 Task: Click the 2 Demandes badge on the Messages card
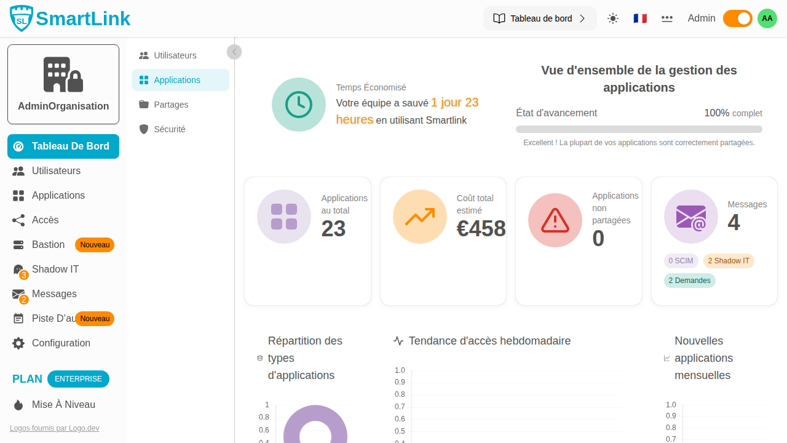pyautogui.click(x=689, y=281)
